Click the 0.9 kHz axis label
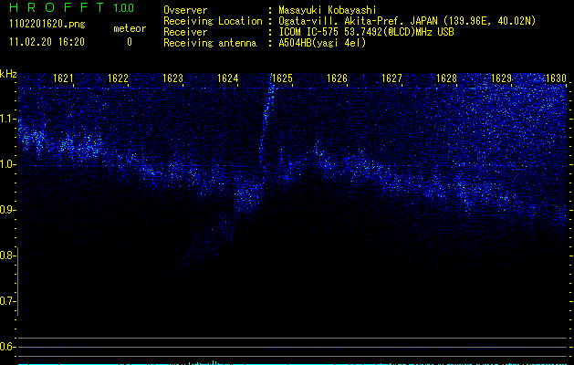Screen dimensions: 574x365 tap(6, 210)
